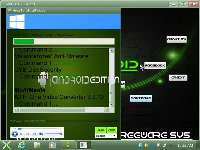The width and height of the screenshot is (200, 150).
Task: Click the installer path text above progress bar
Action: coord(43,35)
